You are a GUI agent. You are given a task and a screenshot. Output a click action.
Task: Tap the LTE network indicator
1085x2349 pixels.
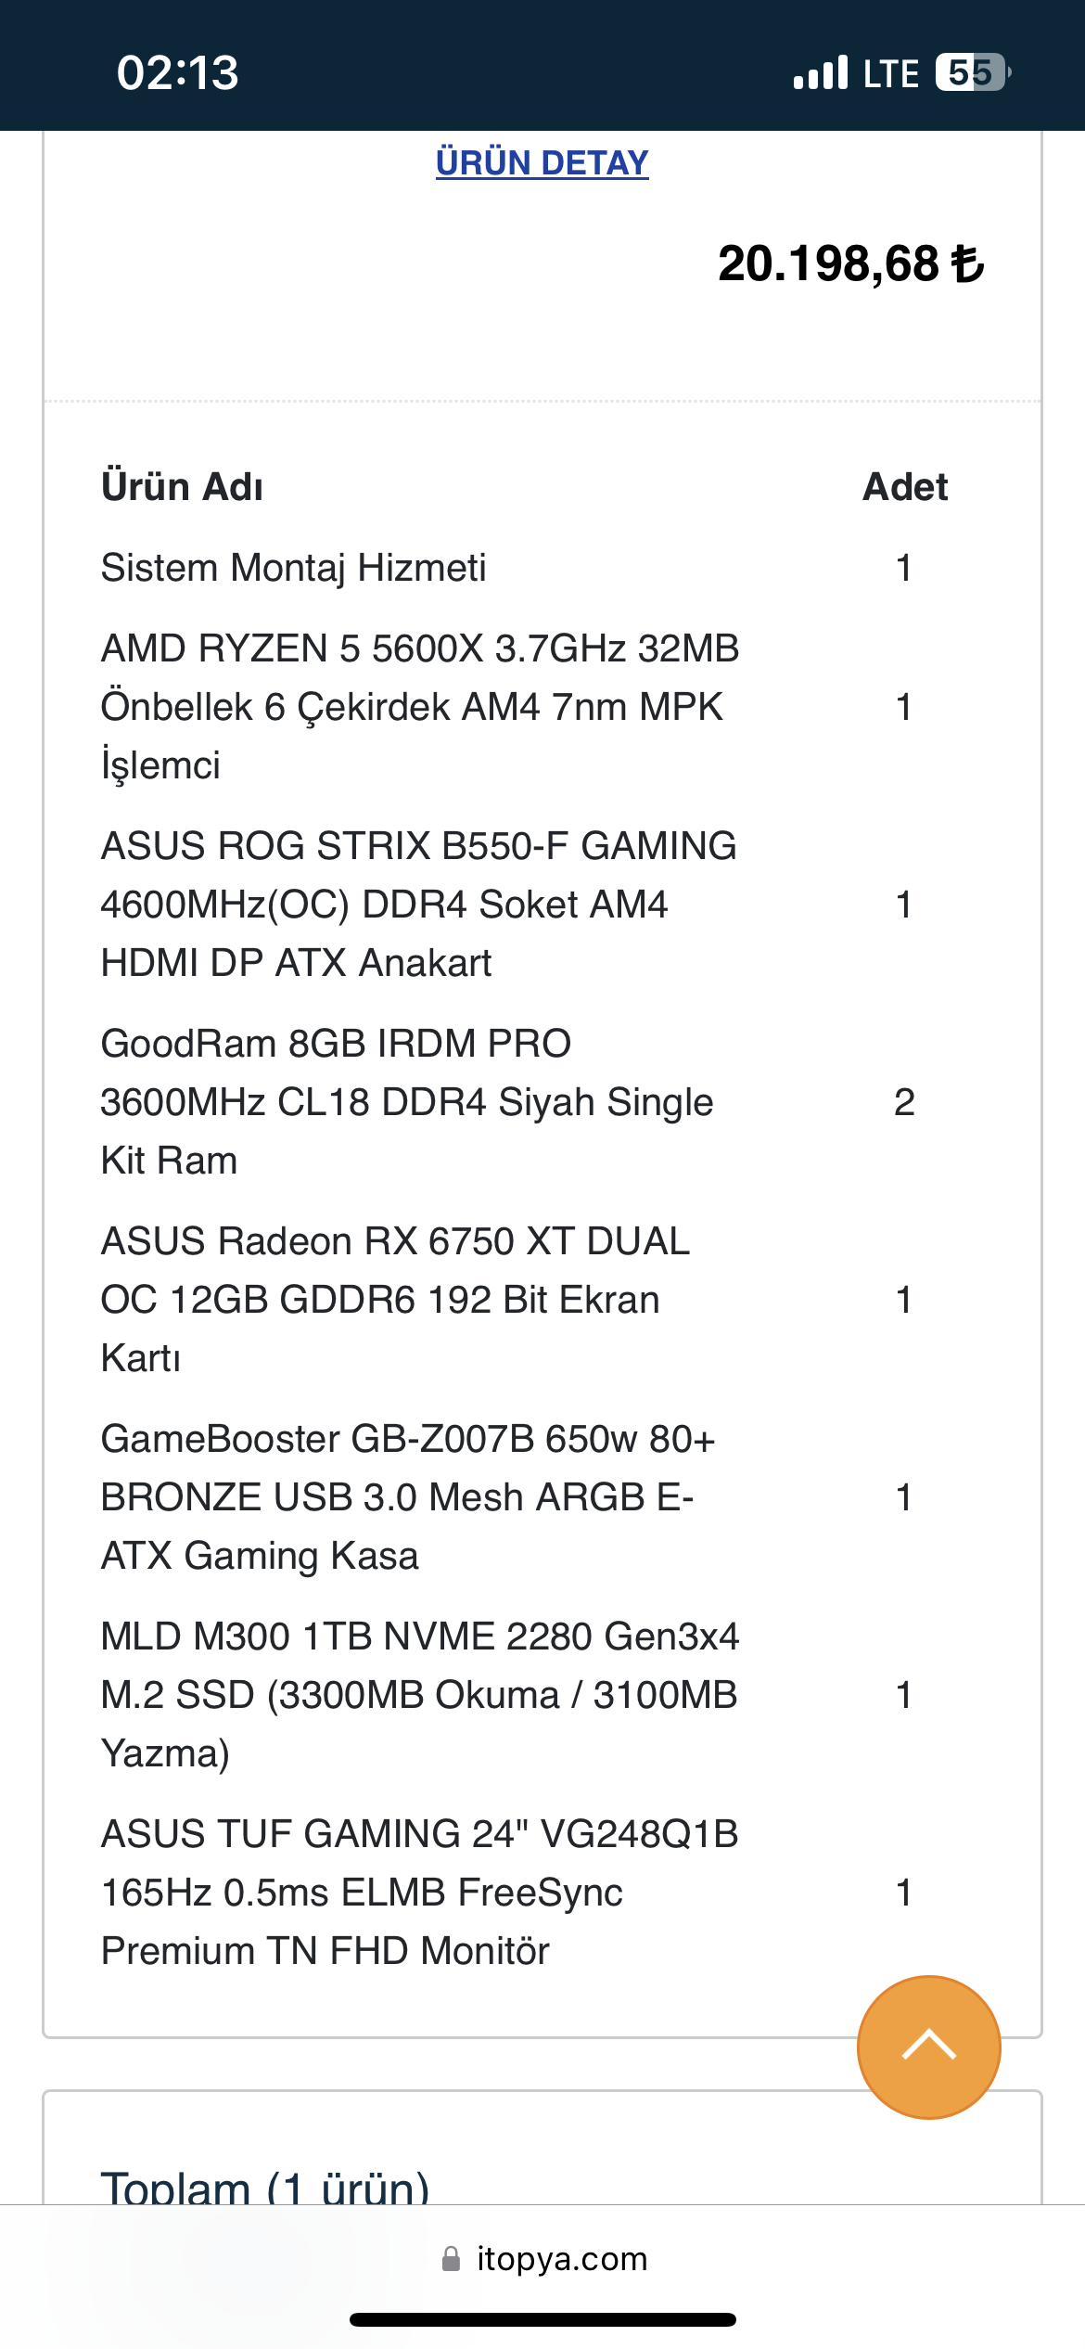tap(890, 73)
